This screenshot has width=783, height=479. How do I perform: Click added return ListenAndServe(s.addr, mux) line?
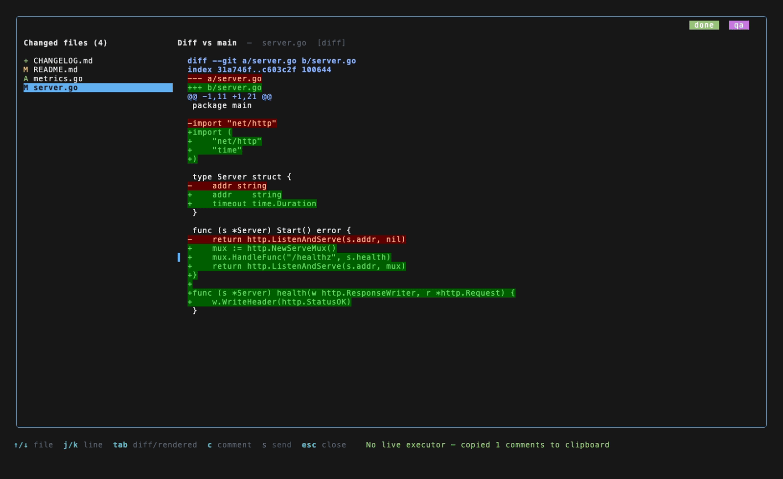[297, 266]
